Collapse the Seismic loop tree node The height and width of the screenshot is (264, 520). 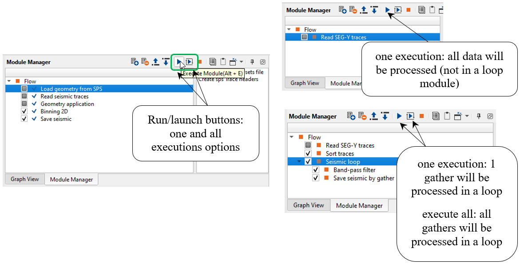pyautogui.click(x=300, y=162)
